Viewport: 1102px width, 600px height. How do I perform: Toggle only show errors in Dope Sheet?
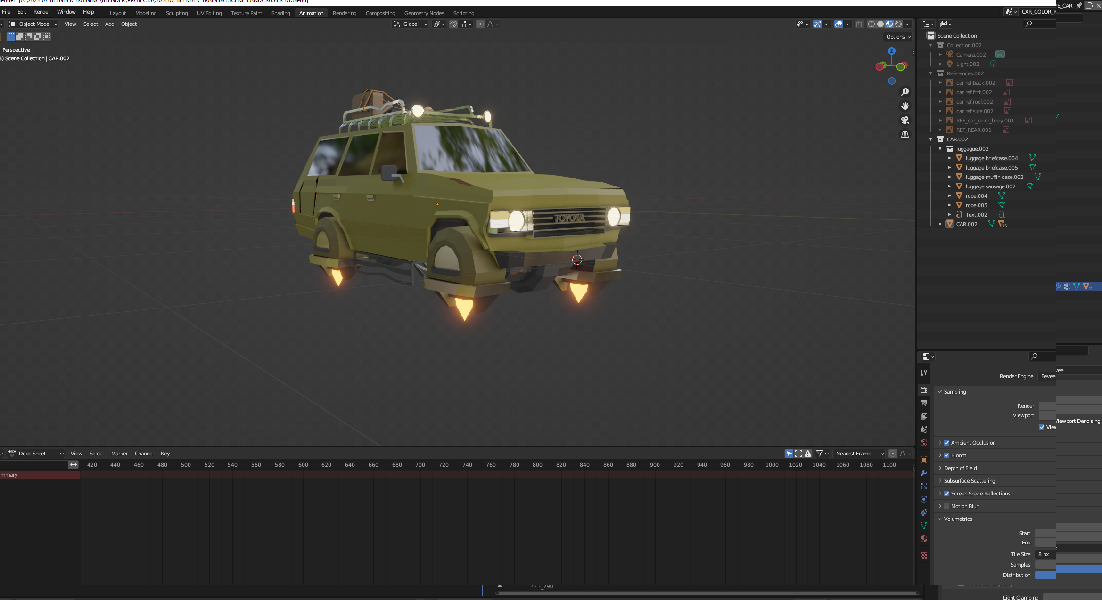click(808, 454)
